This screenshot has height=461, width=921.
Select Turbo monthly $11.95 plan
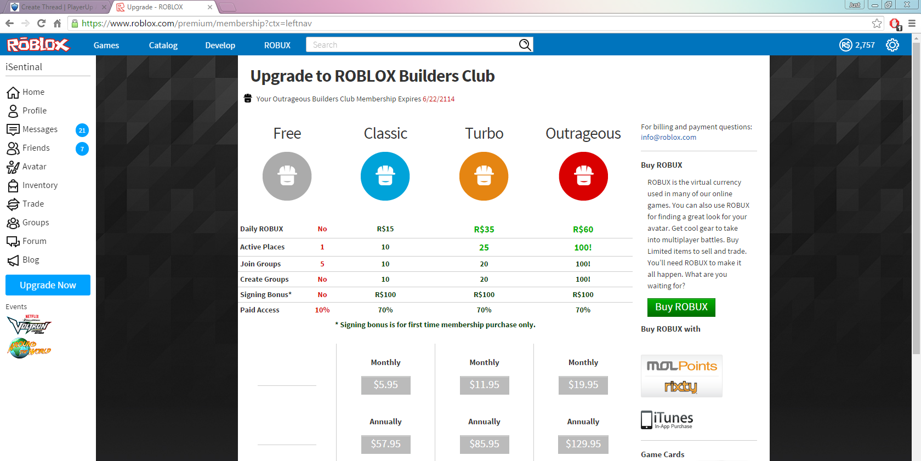[484, 385]
